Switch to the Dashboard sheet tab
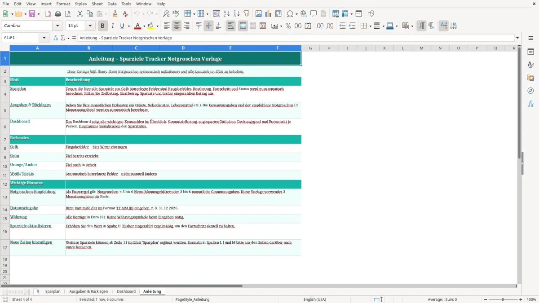Screen dimensions: 539x303 [126, 291]
